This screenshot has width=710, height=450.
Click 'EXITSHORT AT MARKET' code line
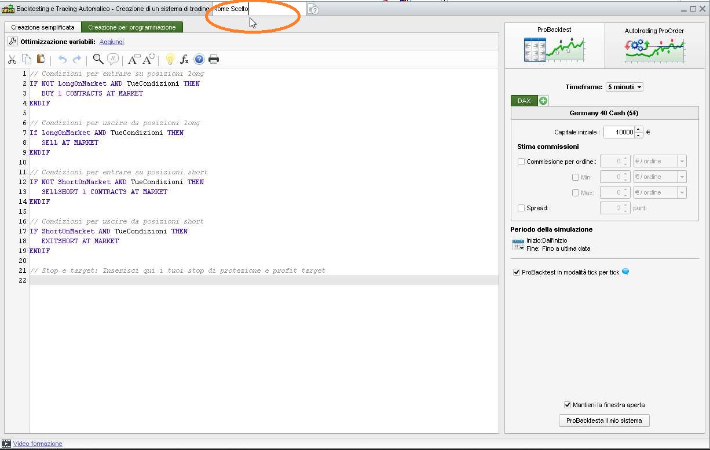pos(80,241)
